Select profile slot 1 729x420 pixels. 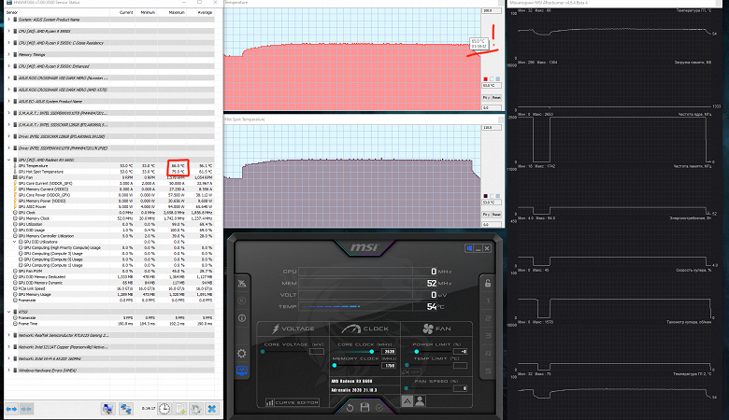point(488,301)
